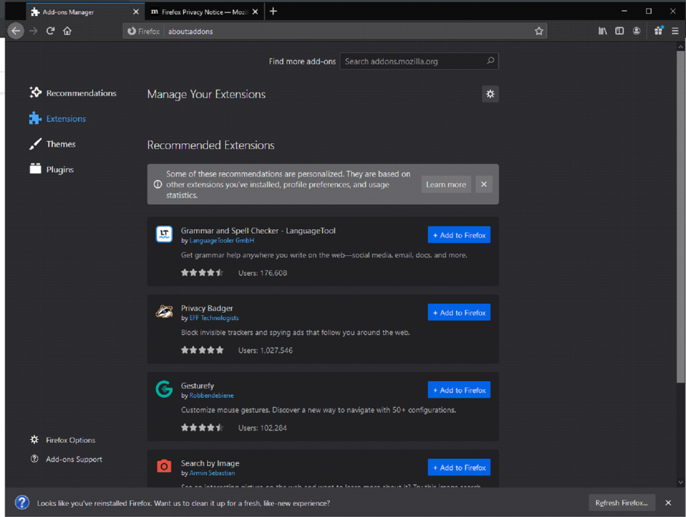Screen dimensions: 686x517
Task: Click the page vertical scrollbar
Action: pos(681,216)
